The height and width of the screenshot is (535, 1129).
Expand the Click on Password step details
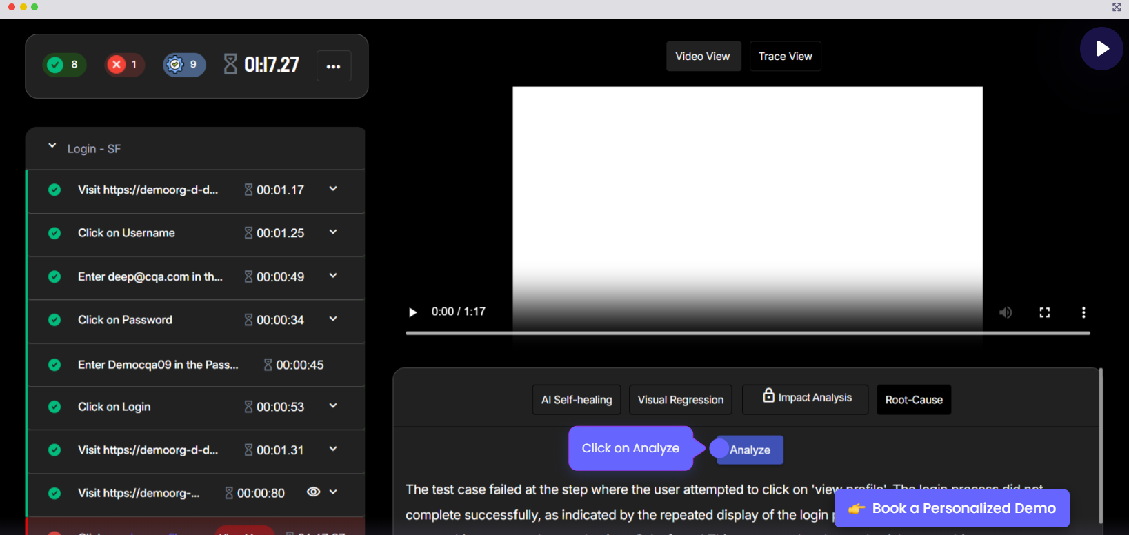333,319
